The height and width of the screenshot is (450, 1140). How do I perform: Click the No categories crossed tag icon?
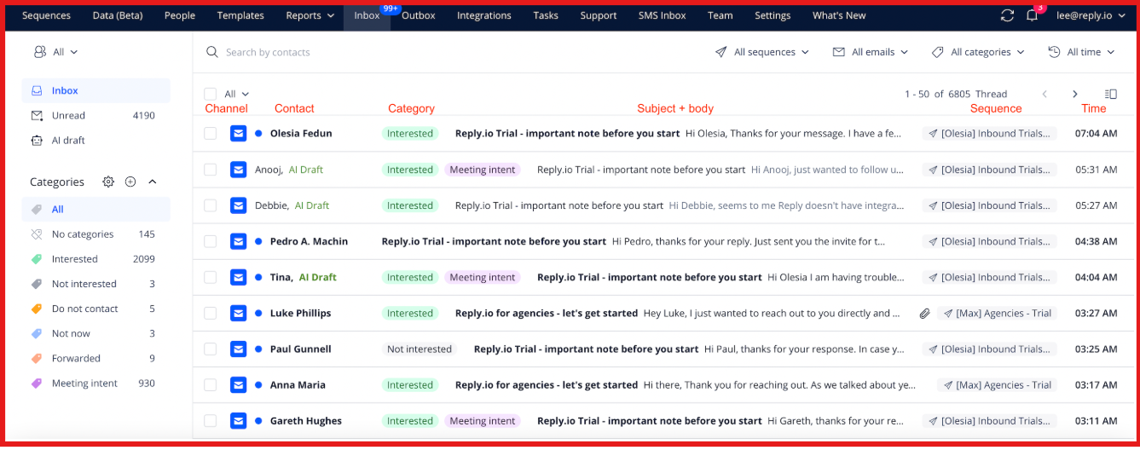[37, 234]
